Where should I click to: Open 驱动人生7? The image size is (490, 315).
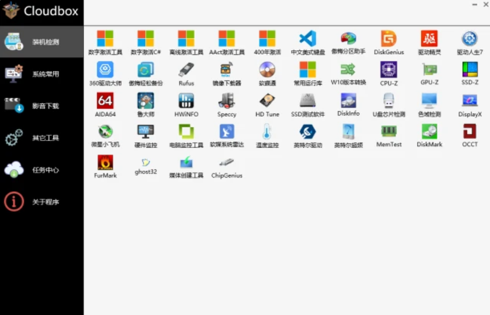pyautogui.click(x=470, y=43)
